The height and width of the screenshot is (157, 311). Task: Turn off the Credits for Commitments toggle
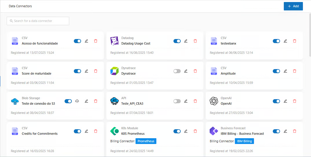click(77, 131)
